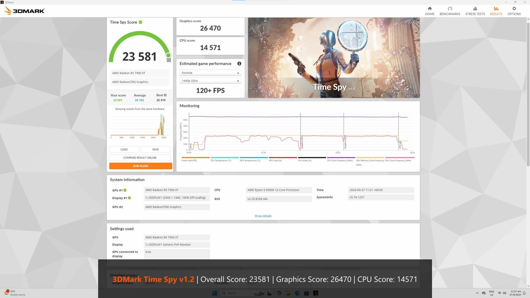Viewport: 530px width, 298px height.
Task: Click the GPU #1 green check icon
Action: [x=125, y=190]
